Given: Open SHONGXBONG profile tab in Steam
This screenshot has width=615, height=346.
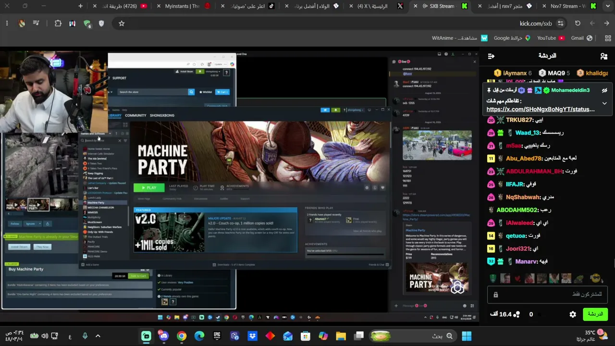Looking at the screenshot, I should (162, 115).
